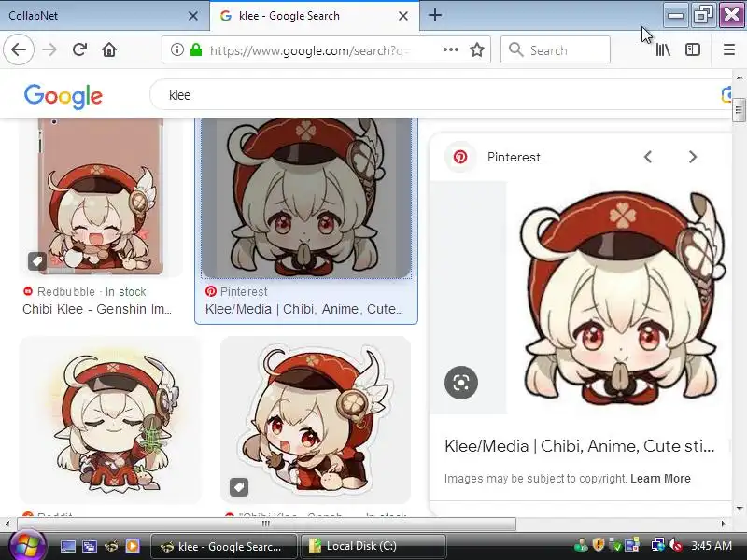Click the horizontal scrollbar thumb
747x560 pixels.
pos(266,524)
